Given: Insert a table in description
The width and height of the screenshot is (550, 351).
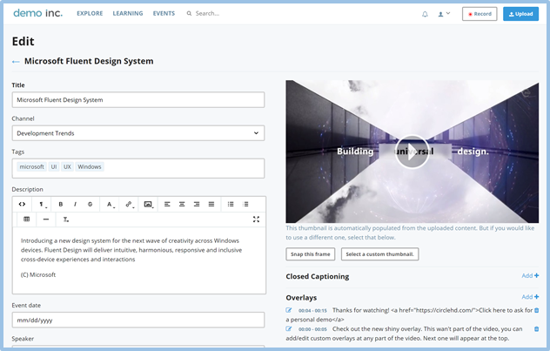Looking at the screenshot, I should pyautogui.click(x=26, y=219).
